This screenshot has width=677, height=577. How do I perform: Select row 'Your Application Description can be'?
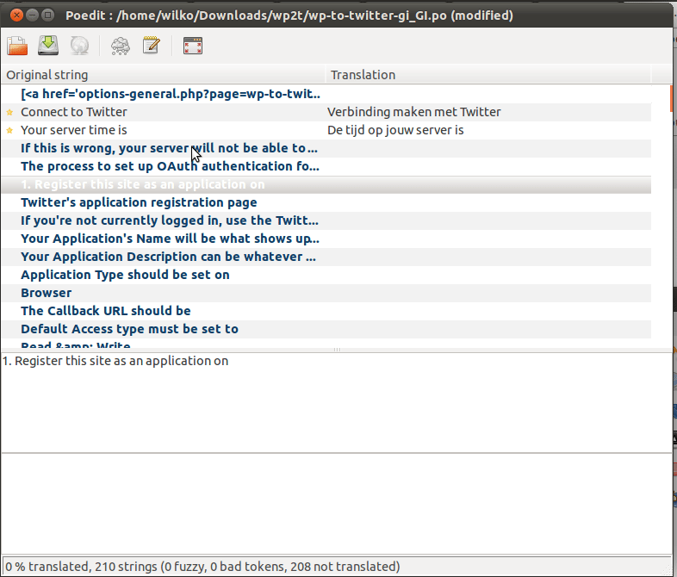click(x=326, y=257)
